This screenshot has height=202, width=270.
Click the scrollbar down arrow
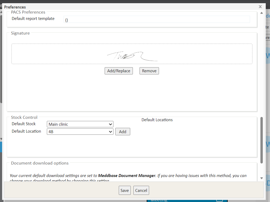[261, 178]
